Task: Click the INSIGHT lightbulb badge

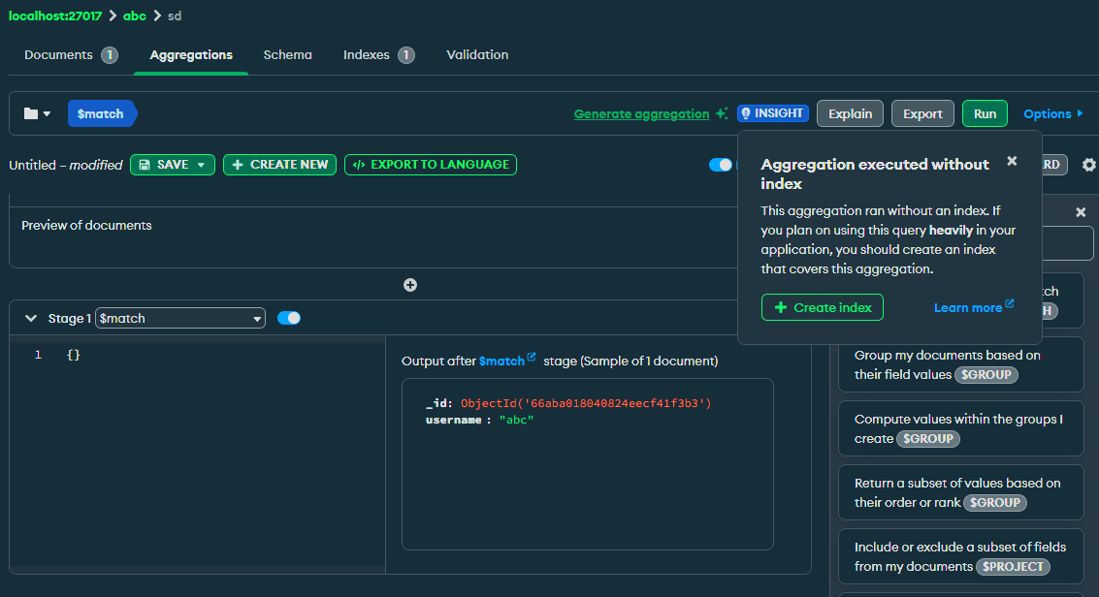Action: point(772,113)
